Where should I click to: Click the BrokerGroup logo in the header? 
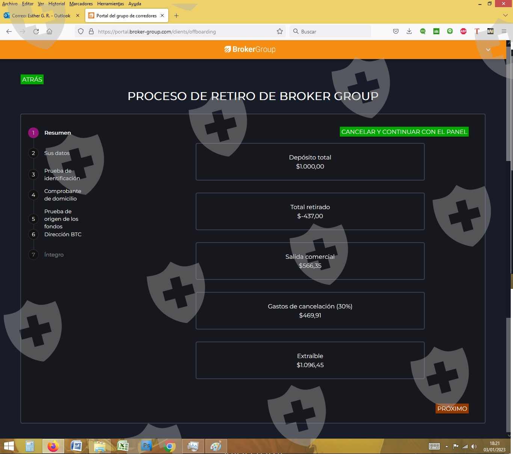(x=250, y=49)
